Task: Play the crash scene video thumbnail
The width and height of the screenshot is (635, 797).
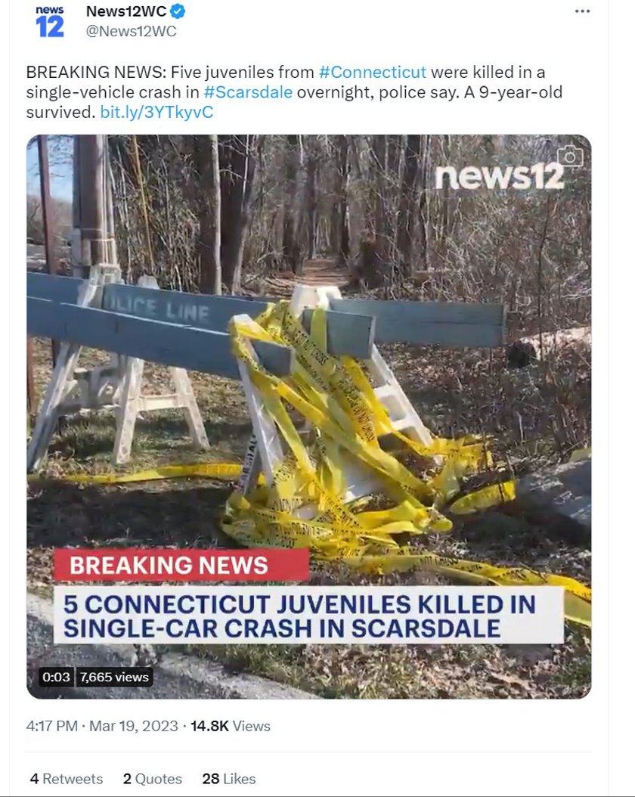Action: (x=309, y=417)
